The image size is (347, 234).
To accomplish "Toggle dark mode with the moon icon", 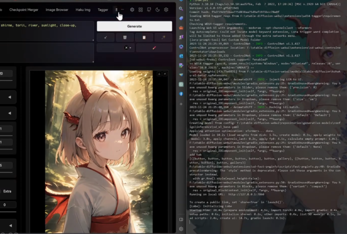I will (x=158, y=10).
